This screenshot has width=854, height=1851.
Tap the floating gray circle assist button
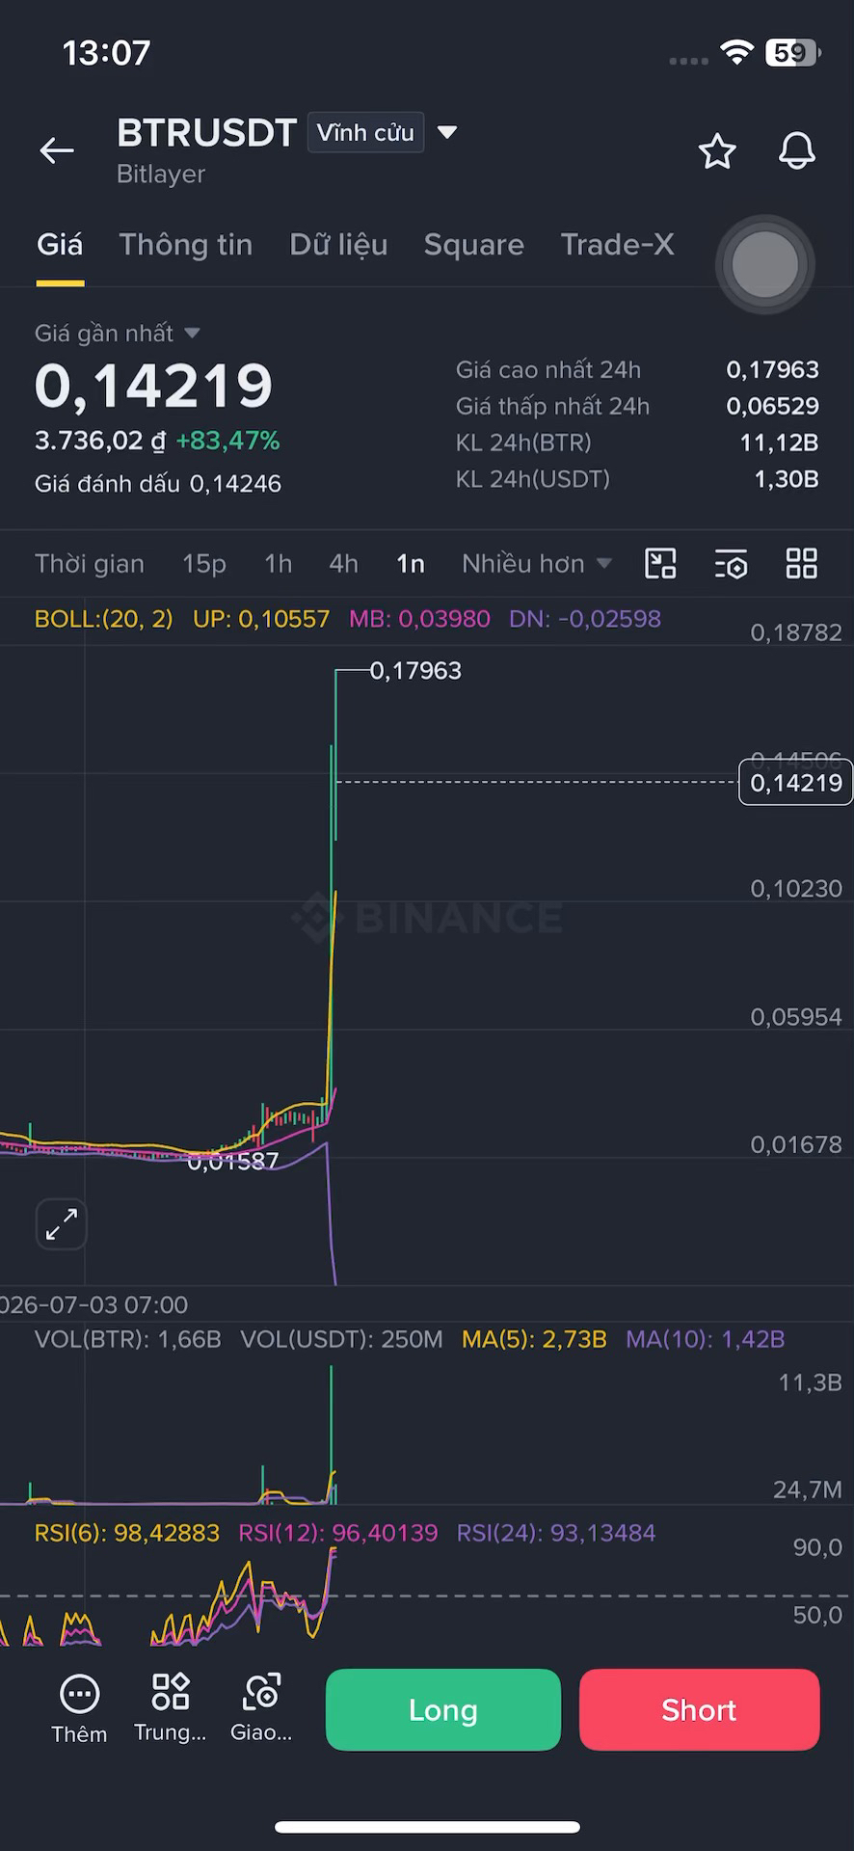click(765, 264)
